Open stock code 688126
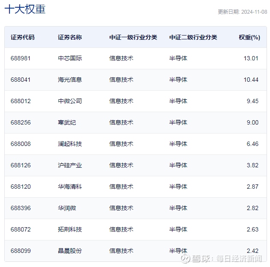 click(x=21, y=165)
